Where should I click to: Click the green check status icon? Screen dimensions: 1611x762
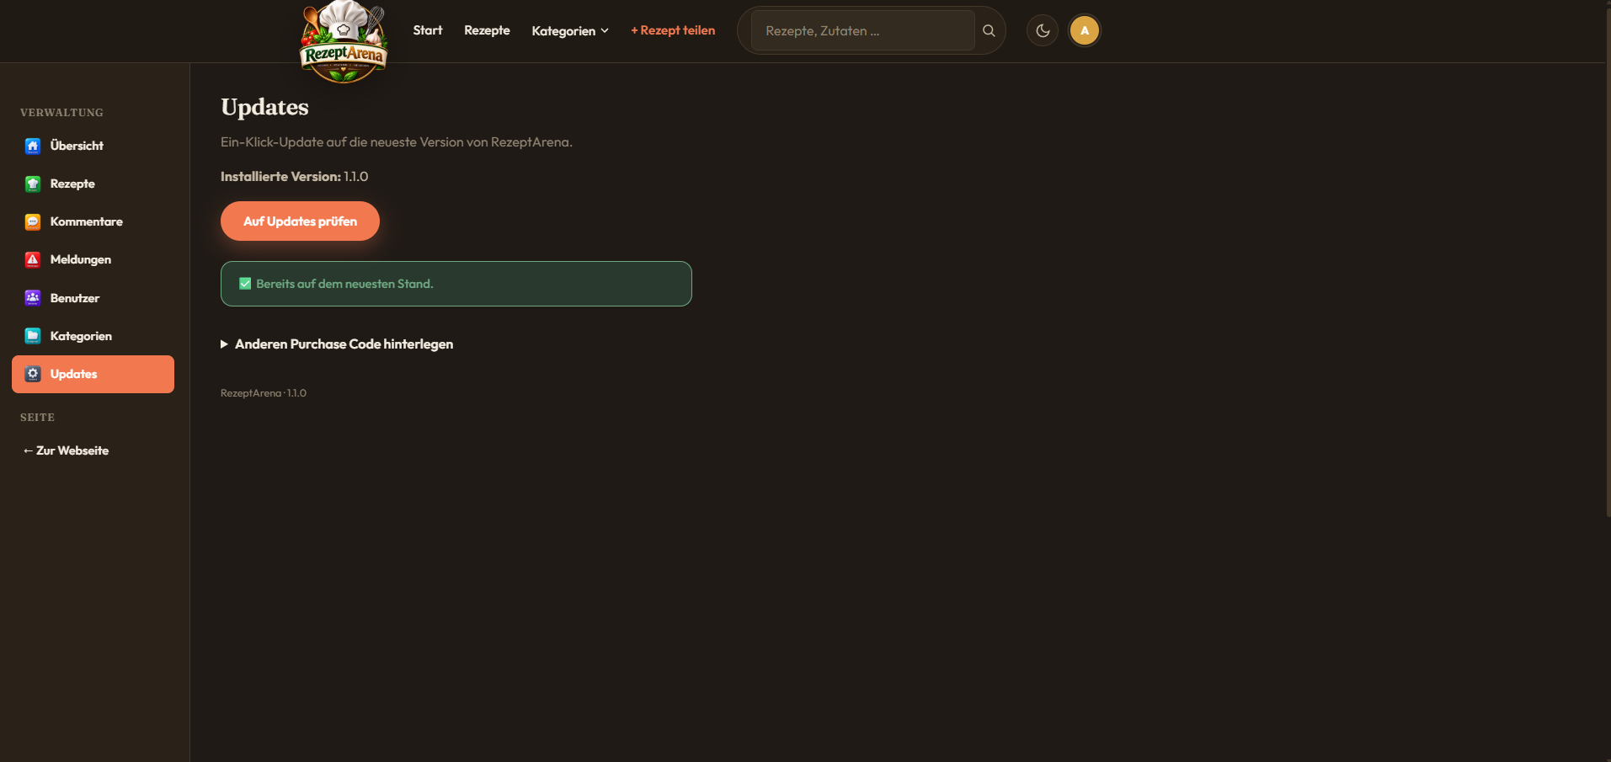pyautogui.click(x=245, y=284)
